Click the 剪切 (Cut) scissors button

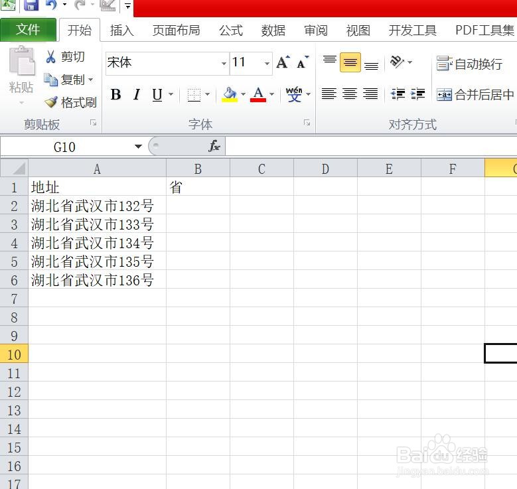pos(65,56)
